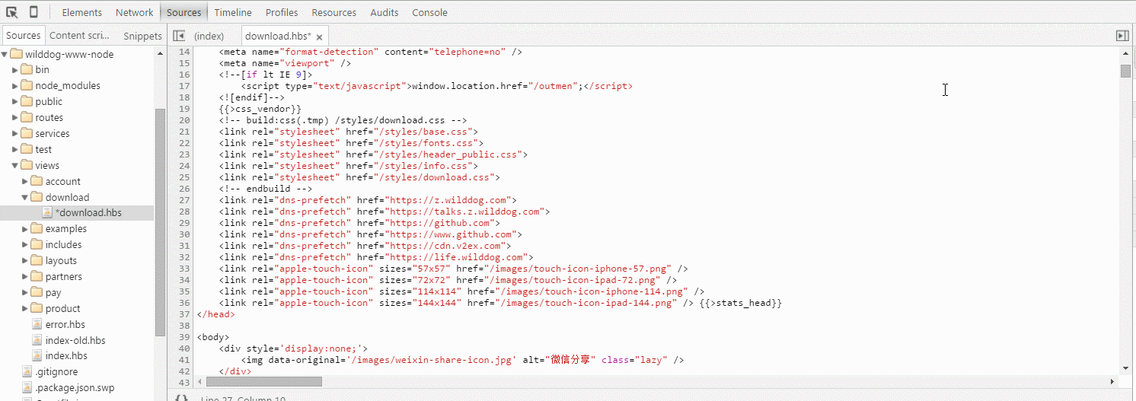Open the Audits panel
1136x401 pixels.
pyautogui.click(x=385, y=12)
